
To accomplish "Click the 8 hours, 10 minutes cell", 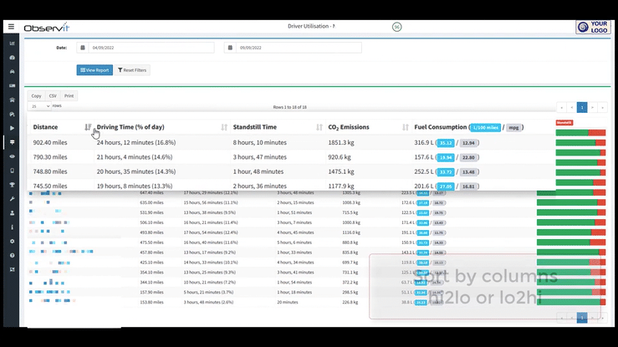I will point(260,143).
